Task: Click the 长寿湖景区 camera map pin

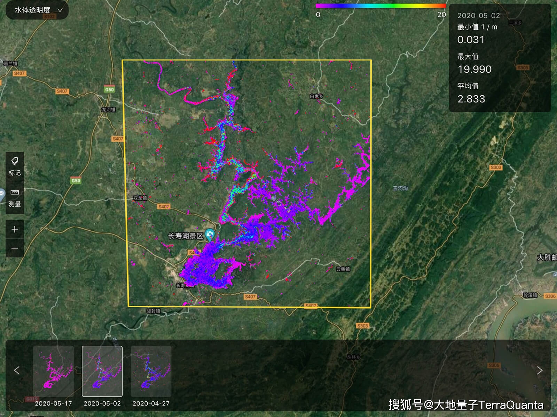Action: coord(210,235)
